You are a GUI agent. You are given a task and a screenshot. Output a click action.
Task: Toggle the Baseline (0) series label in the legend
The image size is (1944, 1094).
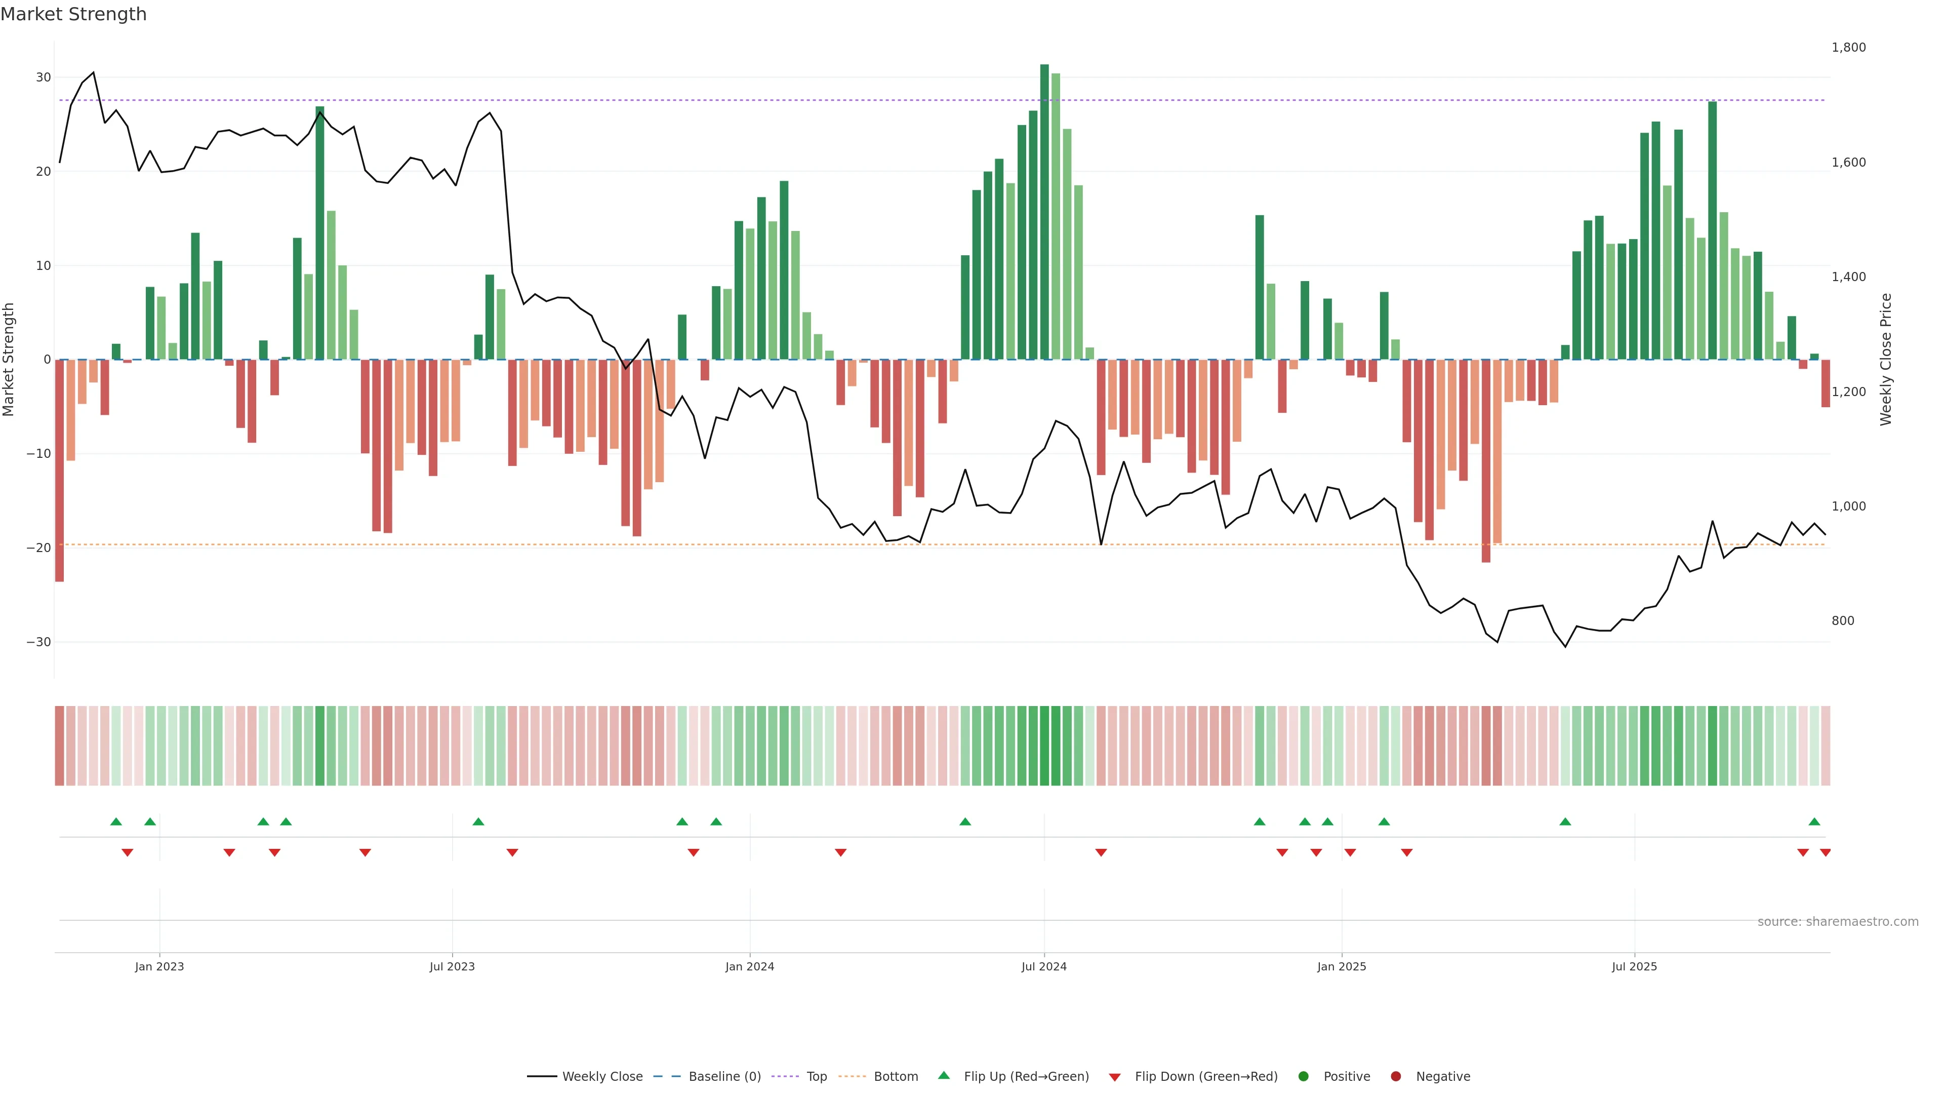[724, 1076]
